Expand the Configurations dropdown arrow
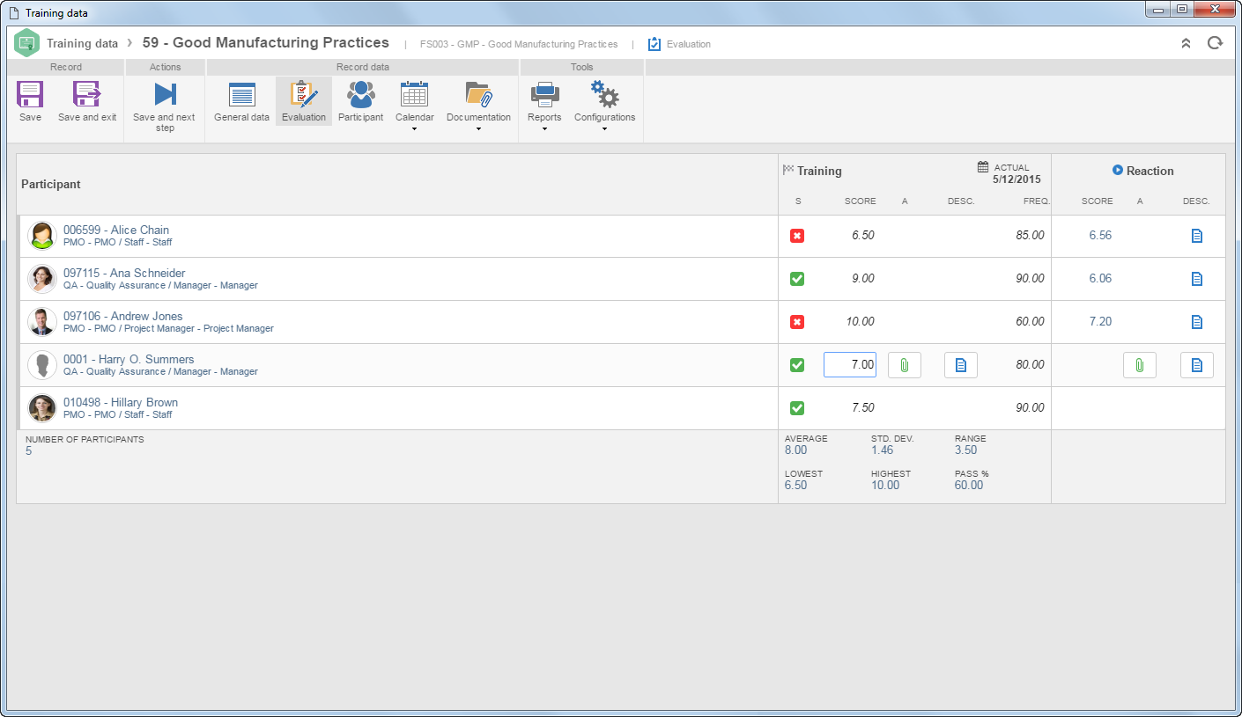The image size is (1242, 717). coord(604,129)
